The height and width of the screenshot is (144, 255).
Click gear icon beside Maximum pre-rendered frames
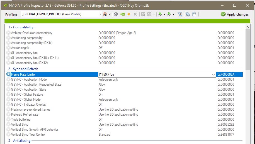coord(8,110)
